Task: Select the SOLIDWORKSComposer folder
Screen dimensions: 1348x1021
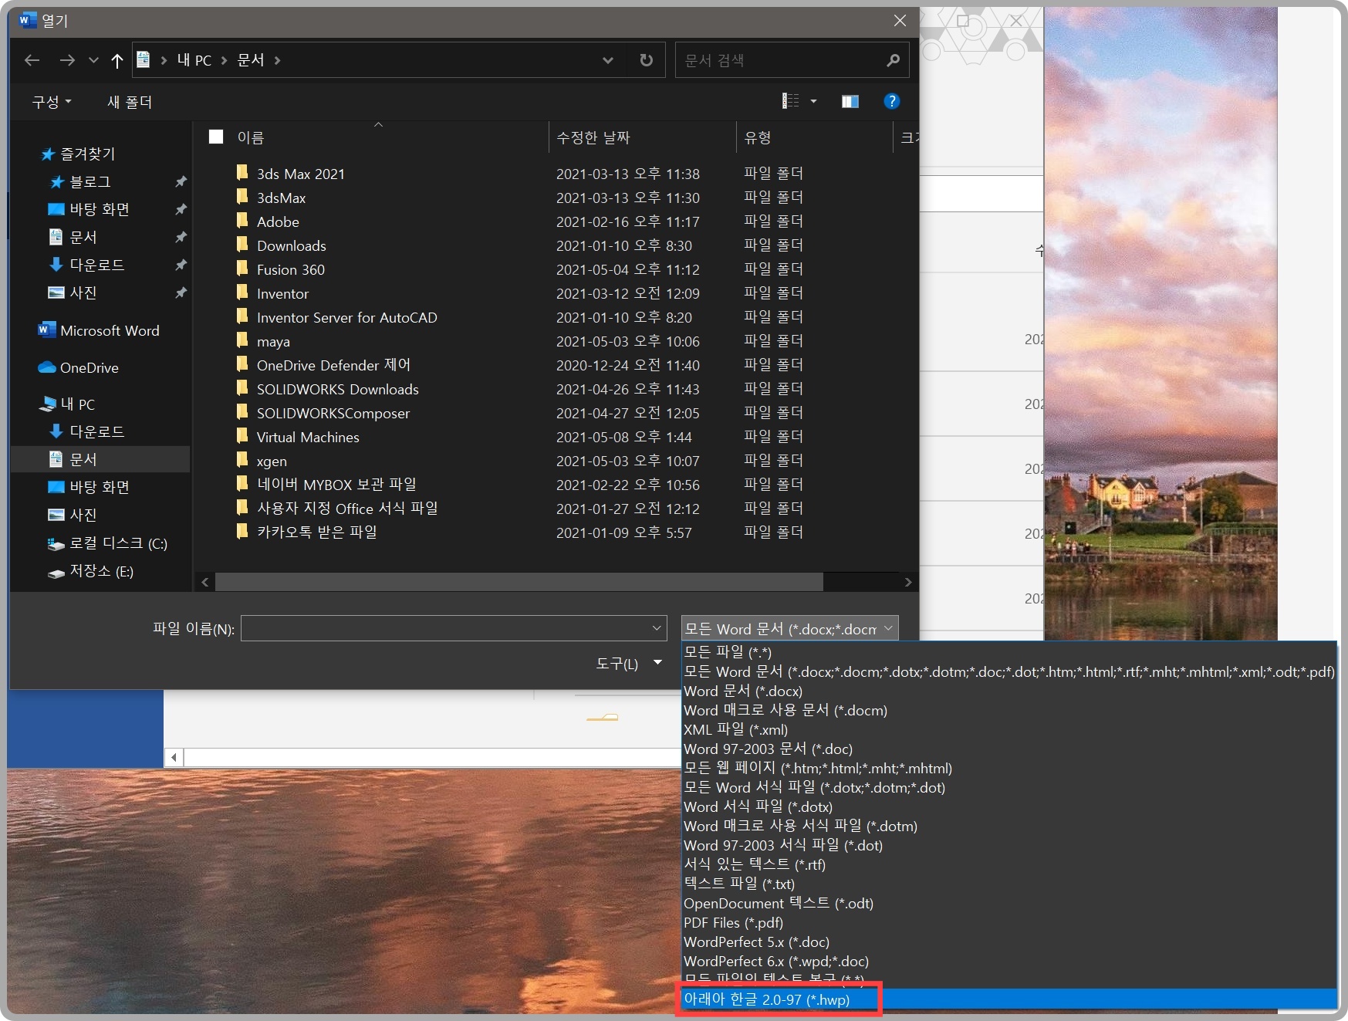Action: click(x=333, y=413)
